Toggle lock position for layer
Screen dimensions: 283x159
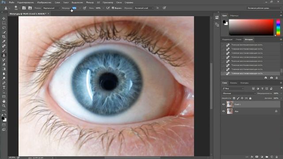(242, 98)
